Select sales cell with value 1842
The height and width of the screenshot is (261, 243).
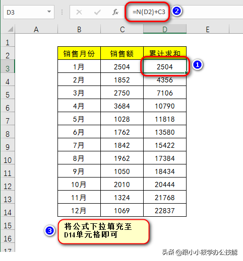[x=122, y=145]
